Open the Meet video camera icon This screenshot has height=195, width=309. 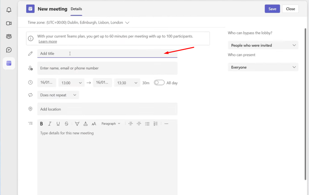point(9,23)
